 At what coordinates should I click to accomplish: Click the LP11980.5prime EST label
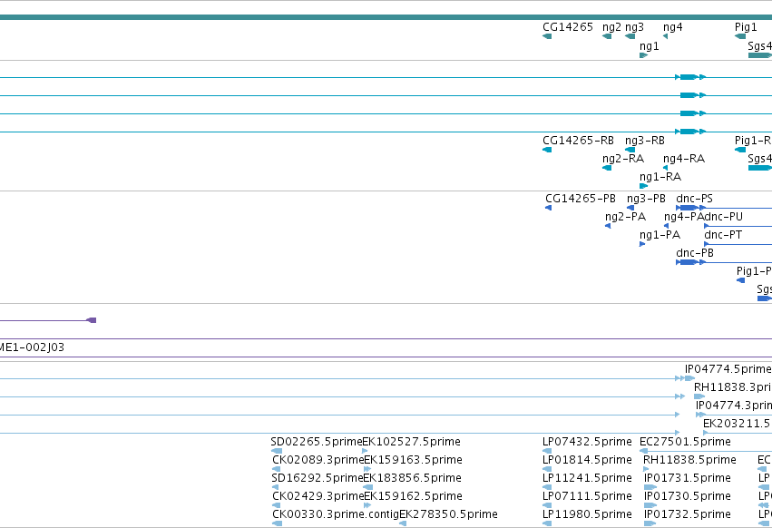point(587,514)
